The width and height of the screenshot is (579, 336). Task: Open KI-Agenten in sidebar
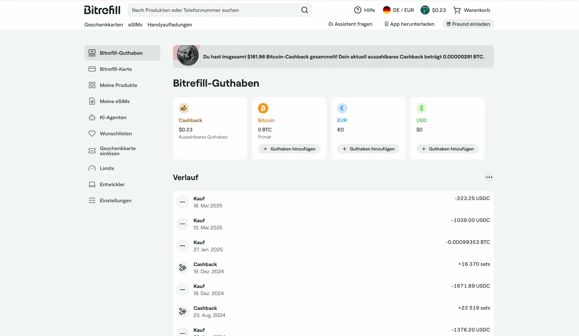[x=122, y=117]
